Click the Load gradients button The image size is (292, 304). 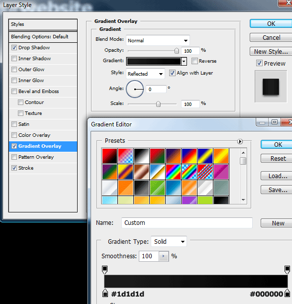(x=277, y=176)
